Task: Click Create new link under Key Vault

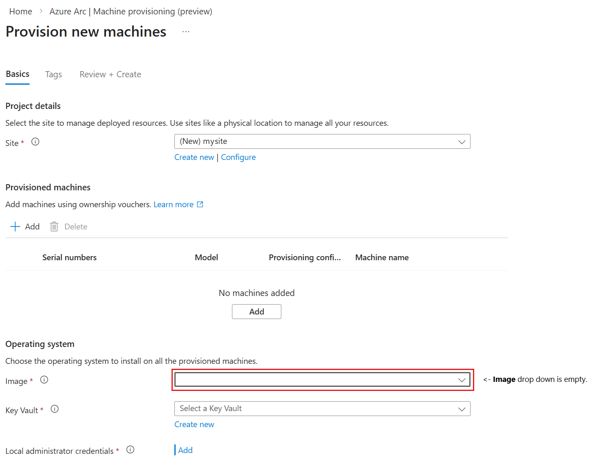Action: click(x=194, y=425)
